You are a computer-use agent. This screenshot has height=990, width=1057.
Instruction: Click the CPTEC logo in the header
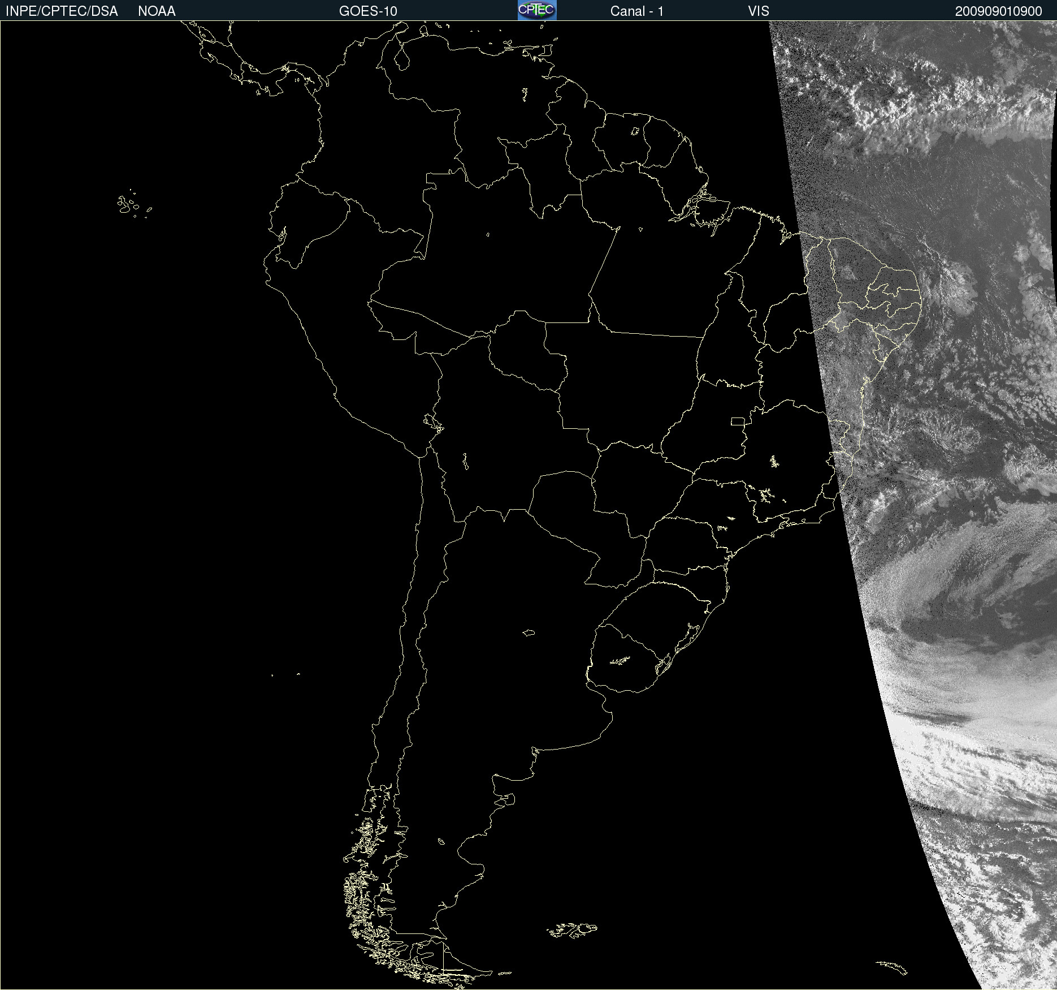tap(537, 10)
